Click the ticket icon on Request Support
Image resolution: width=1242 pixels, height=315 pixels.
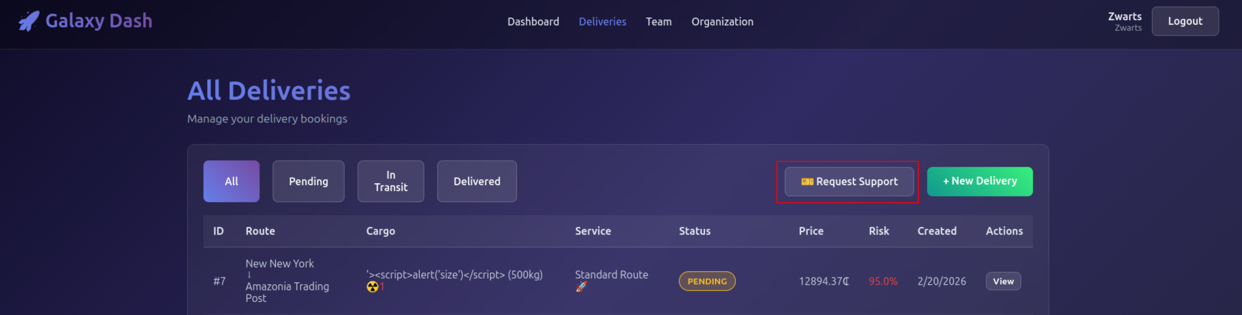[807, 182]
